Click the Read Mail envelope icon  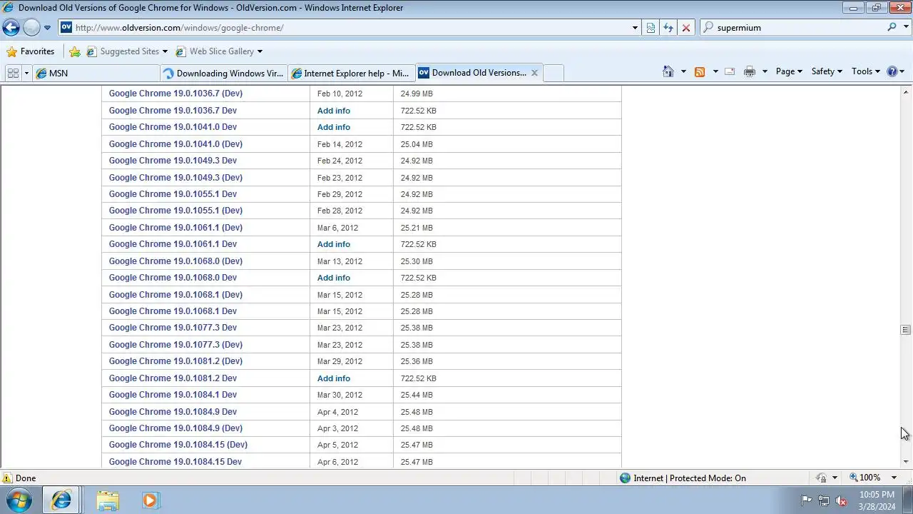(730, 71)
